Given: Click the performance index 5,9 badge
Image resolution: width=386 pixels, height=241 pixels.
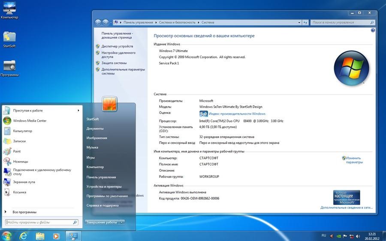Looking at the screenshot, I should tap(204, 114).
